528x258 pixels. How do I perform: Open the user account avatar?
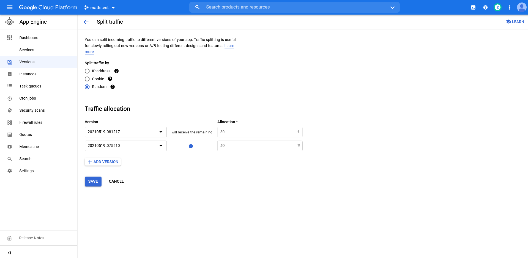click(x=521, y=7)
